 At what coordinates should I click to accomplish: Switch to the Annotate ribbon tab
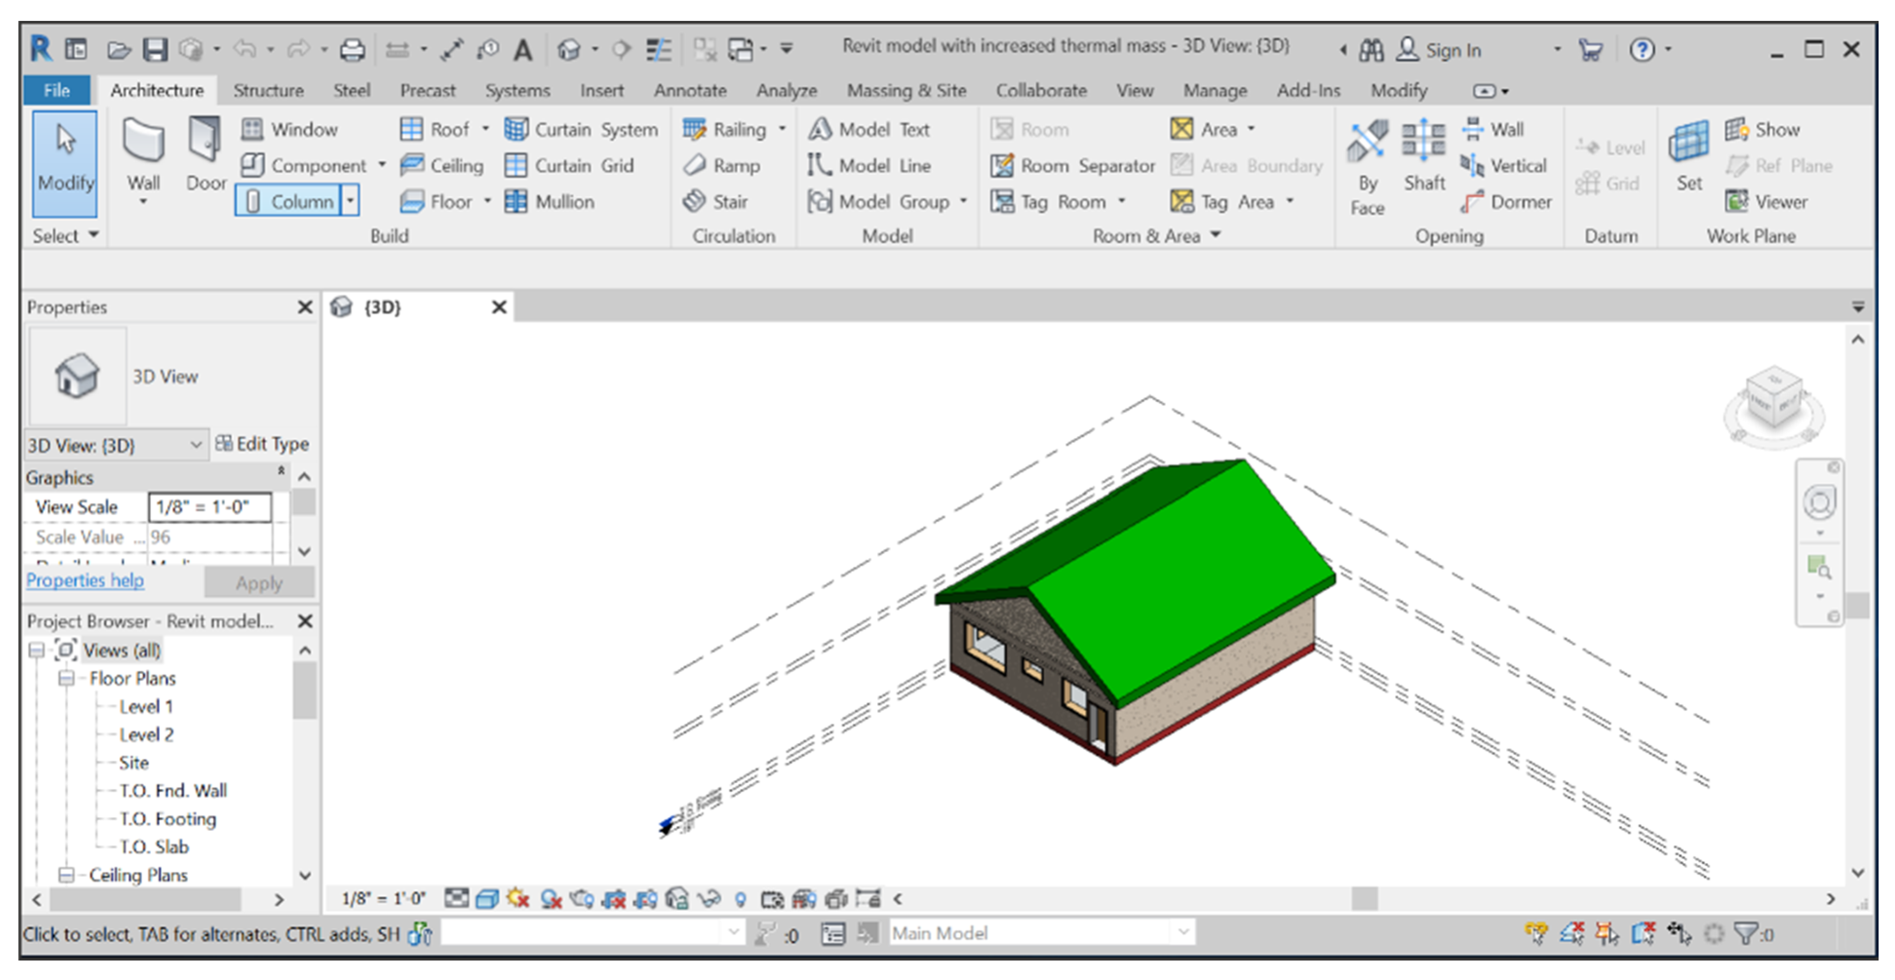point(689,91)
